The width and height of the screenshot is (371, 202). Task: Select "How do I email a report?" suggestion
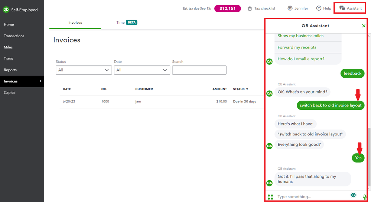(x=301, y=59)
